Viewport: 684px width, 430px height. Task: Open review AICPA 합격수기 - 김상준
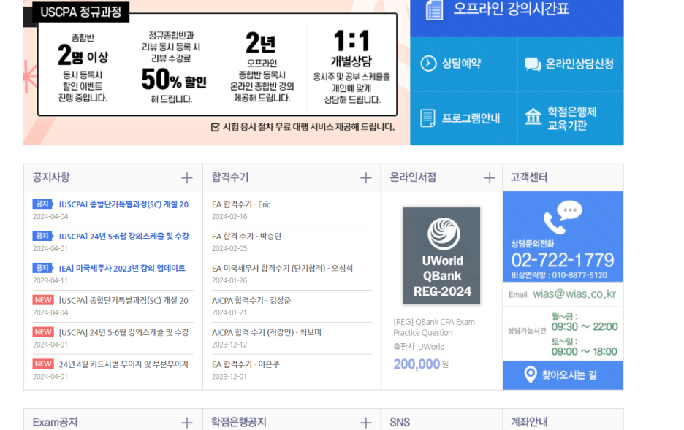pos(251,301)
